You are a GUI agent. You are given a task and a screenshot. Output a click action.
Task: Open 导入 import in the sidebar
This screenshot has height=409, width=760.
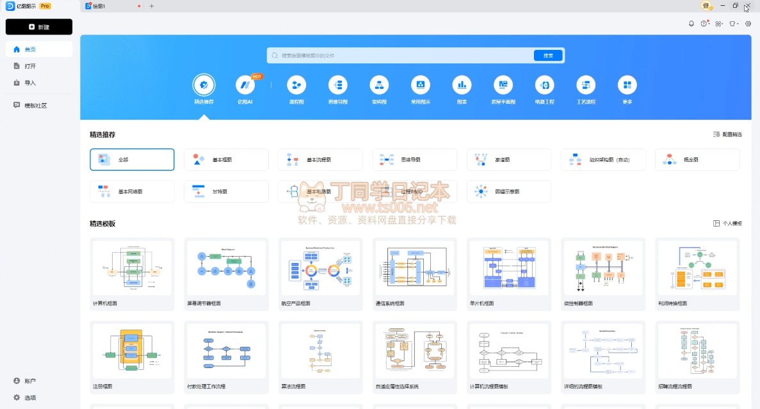coord(30,83)
